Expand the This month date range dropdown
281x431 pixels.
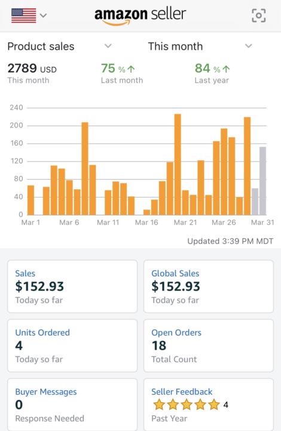200,46
